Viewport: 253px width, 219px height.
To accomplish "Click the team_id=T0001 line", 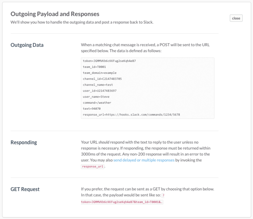I will point(94,67).
